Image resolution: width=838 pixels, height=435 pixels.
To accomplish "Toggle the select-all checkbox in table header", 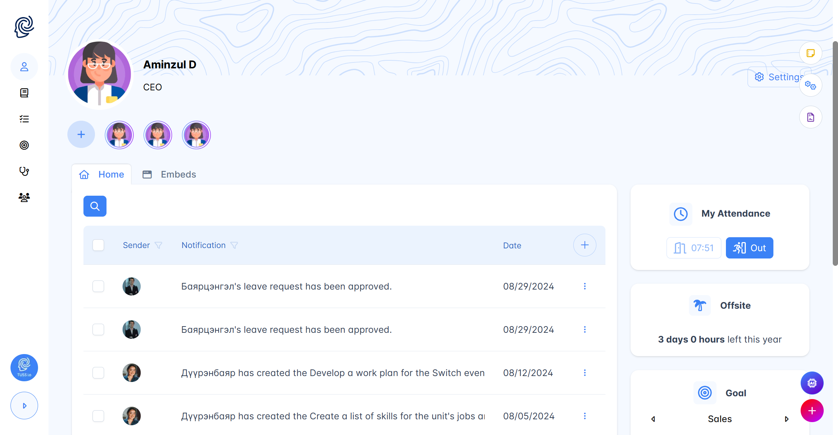I will 98,245.
